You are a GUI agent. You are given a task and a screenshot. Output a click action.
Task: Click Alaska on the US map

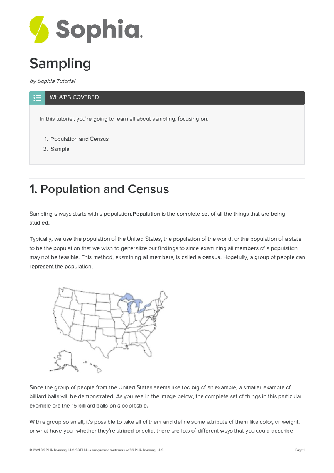(64, 360)
